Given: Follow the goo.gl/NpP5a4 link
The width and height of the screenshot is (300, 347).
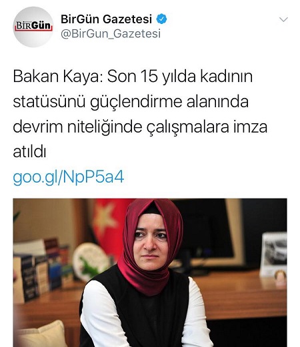Looking at the screenshot, I should [69, 177].
